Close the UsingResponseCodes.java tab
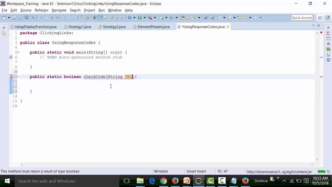332x187 pixels. (228, 26)
